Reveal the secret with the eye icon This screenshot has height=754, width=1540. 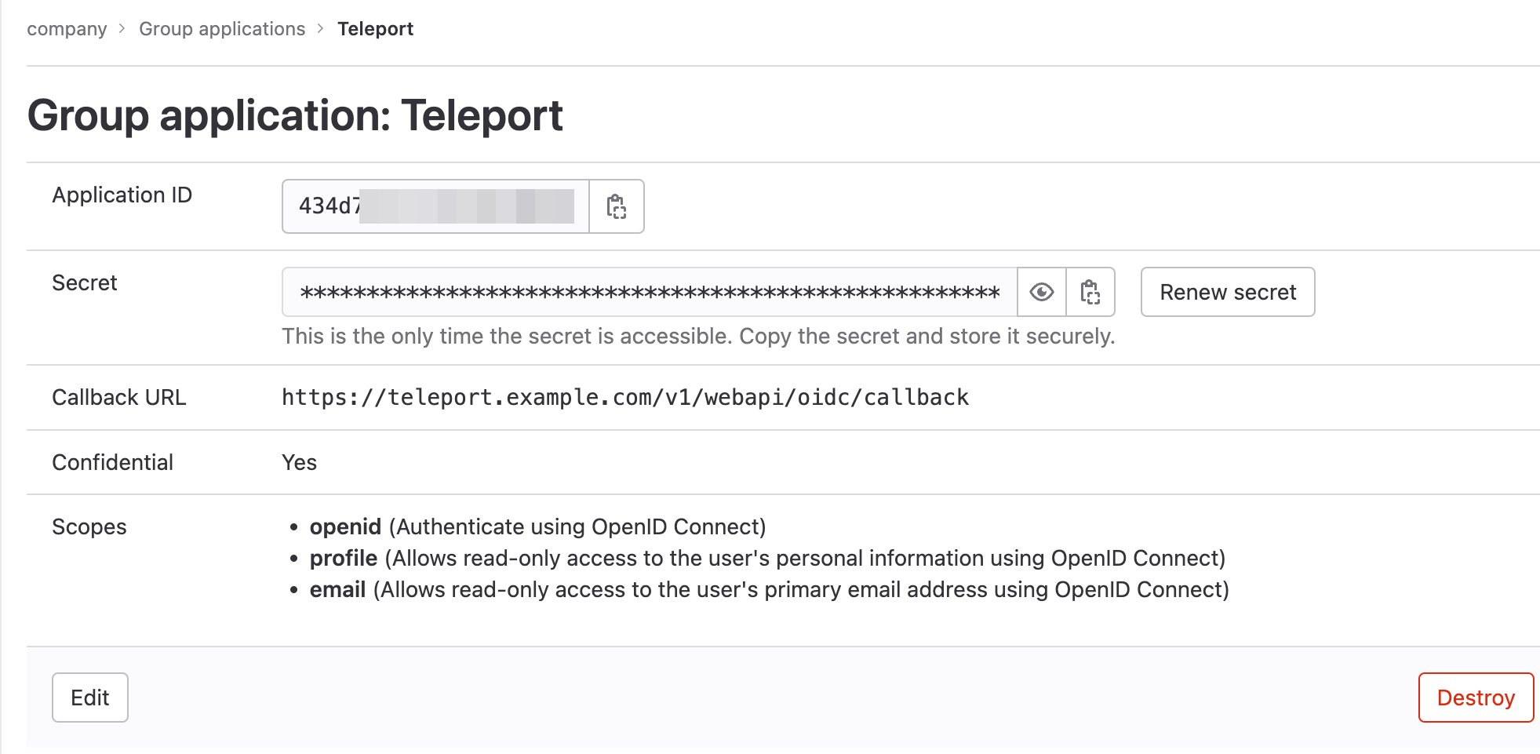[1041, 293]
